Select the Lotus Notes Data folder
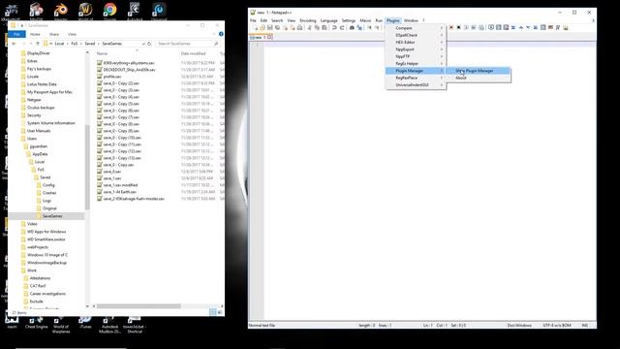 pos(42,84)
